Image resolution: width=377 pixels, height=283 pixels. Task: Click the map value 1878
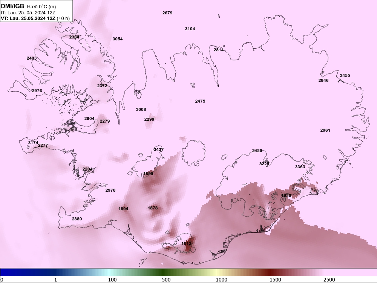click(153, 208)
